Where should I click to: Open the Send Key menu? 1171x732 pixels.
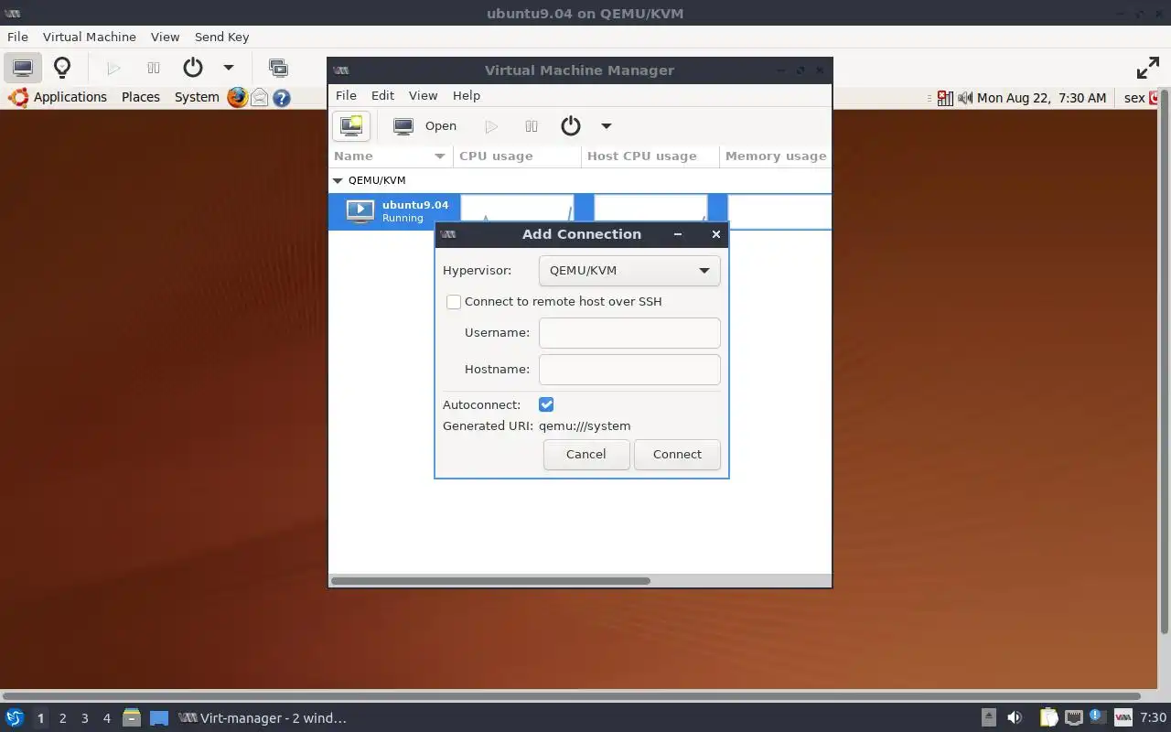(x=221, y=37)
